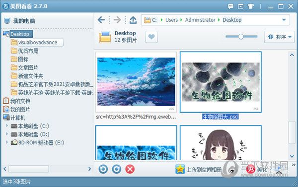This screenshot has height=187, width=298.
Task: Expand 本地磁盘 (C:) drive
Action: pyautogui.click(x=7, y=125)
